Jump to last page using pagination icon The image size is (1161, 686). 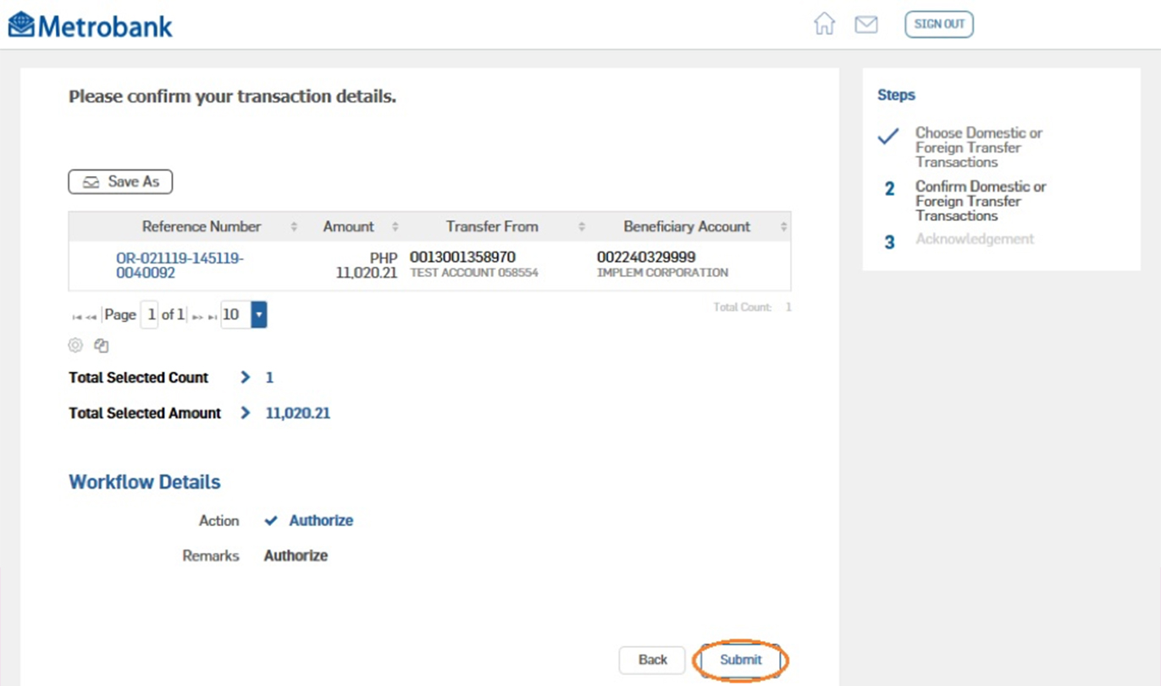[x=212, y=315]
